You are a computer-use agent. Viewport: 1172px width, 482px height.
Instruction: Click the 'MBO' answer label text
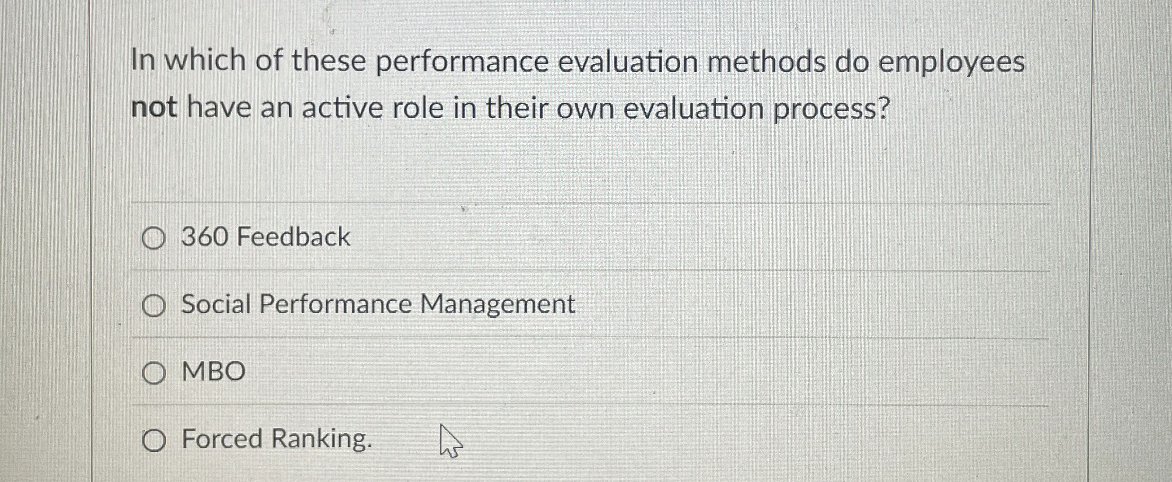[x=214, y=371]
